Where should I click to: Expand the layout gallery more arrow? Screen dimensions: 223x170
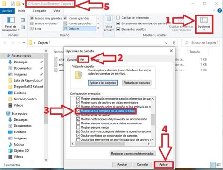(x=98, y=29)
